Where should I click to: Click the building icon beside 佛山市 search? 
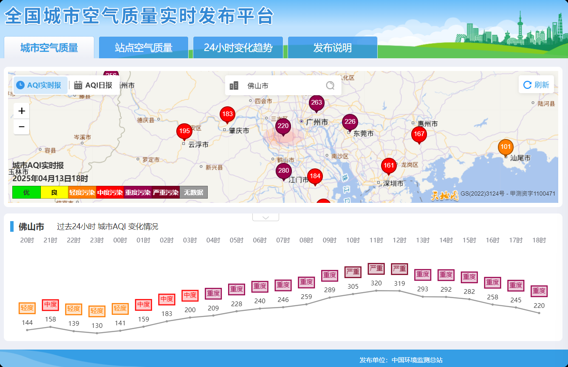click(234, 85)
